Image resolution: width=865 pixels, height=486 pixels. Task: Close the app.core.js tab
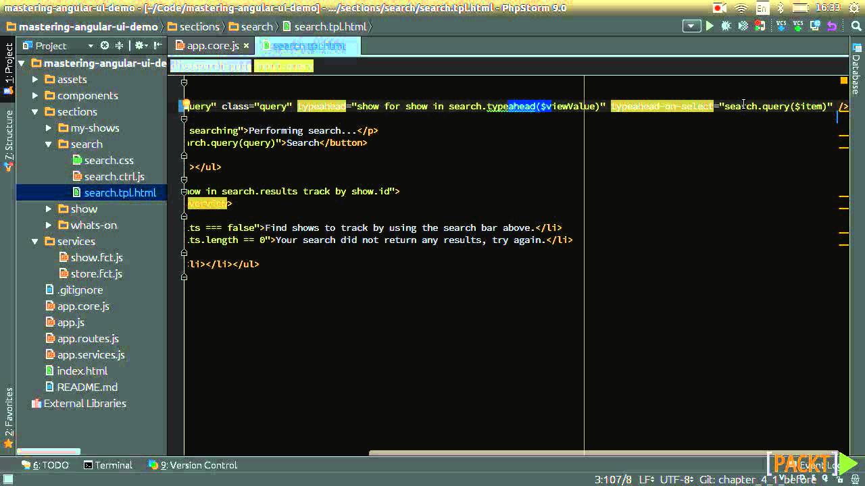click(x=246, y=45)
